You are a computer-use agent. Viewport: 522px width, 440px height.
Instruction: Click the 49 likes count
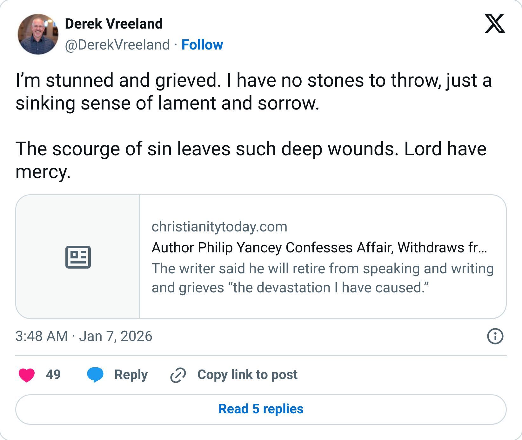click(x=53, y=375)
